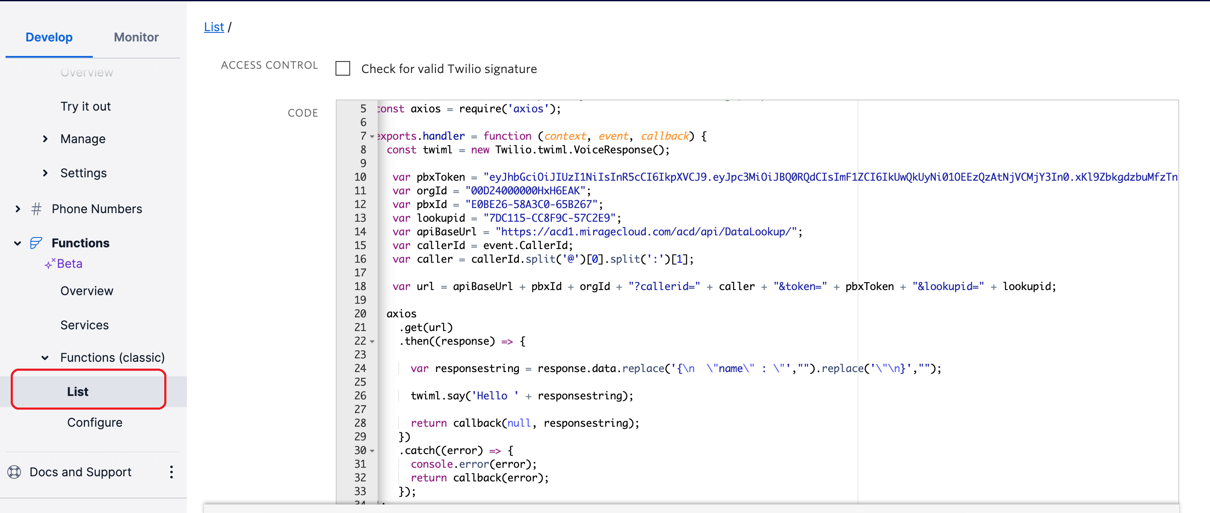The image size is (1210, 513).
Task: Open the Phone Numbers hash icon
Action: (36, 209)
